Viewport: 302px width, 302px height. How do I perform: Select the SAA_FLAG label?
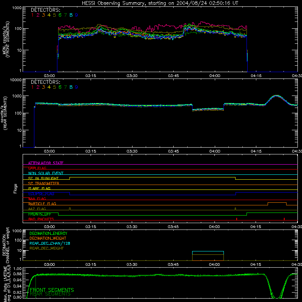(x=37, y=199)
